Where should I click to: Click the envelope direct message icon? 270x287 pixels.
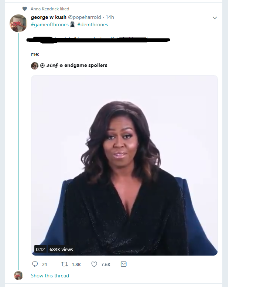(124, 264)
